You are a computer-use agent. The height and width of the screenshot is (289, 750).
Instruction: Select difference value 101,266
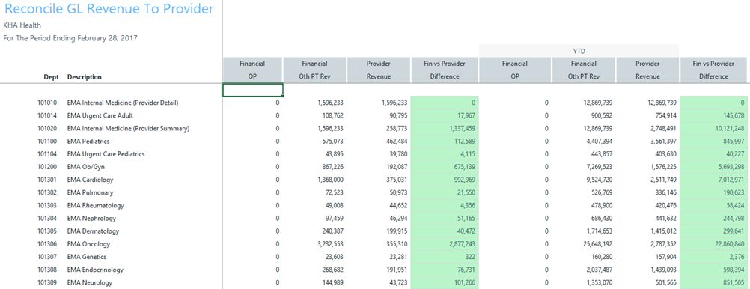[x=445, y=283]
